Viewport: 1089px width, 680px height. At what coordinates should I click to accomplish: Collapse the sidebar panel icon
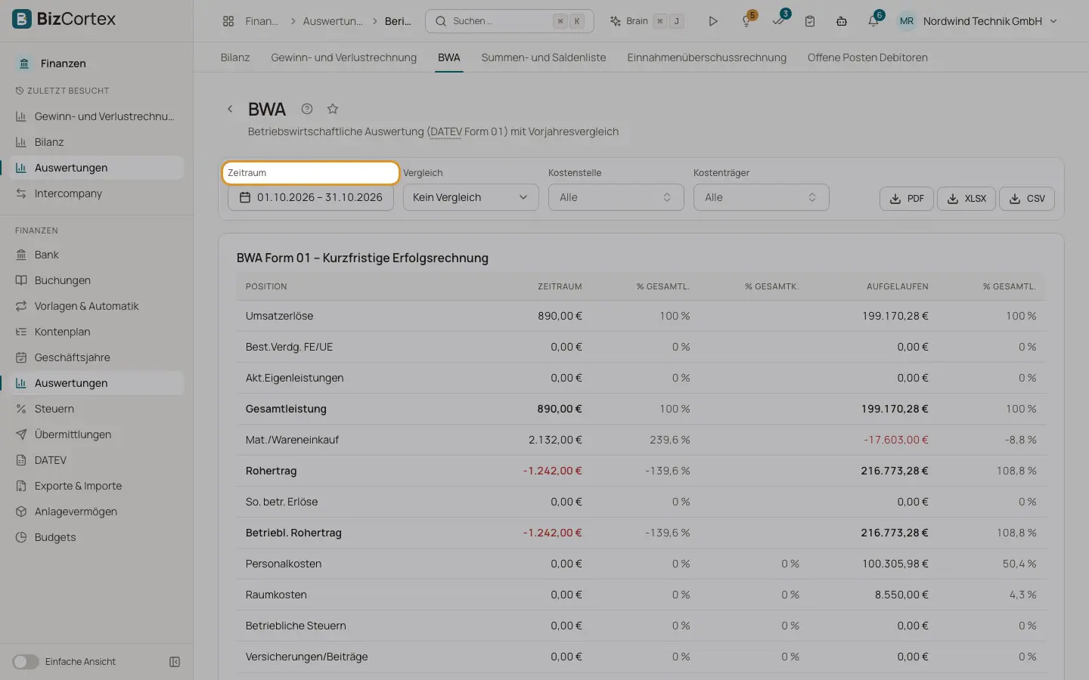(175, 662)
